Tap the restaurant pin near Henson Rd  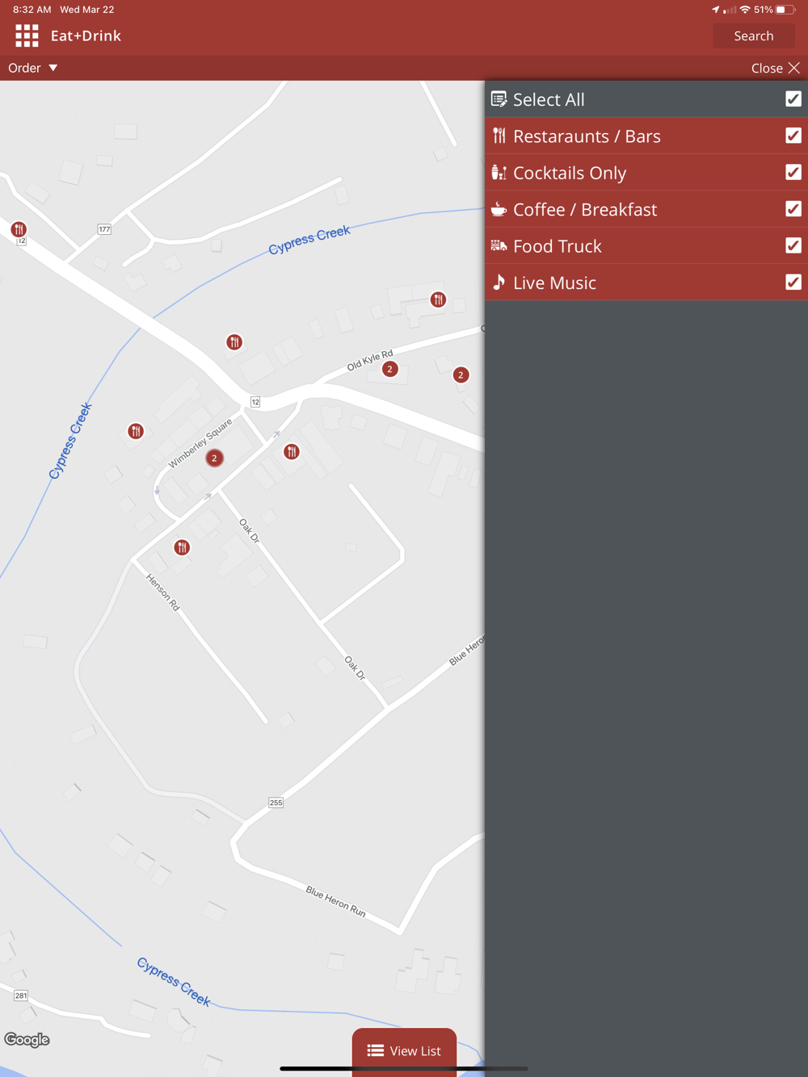182,547
